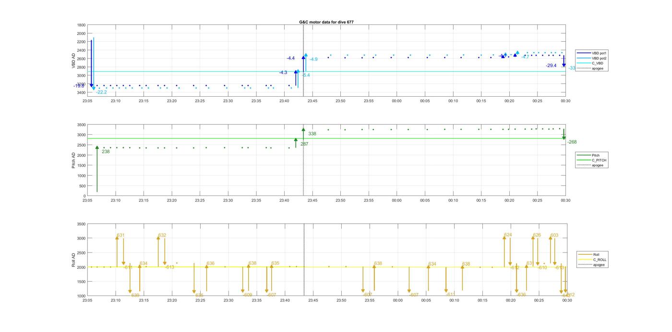The height and width of the screenshot is (332, 672).
Task: Click the '-4.7' annotation in VBD plot
Action: 526,57
